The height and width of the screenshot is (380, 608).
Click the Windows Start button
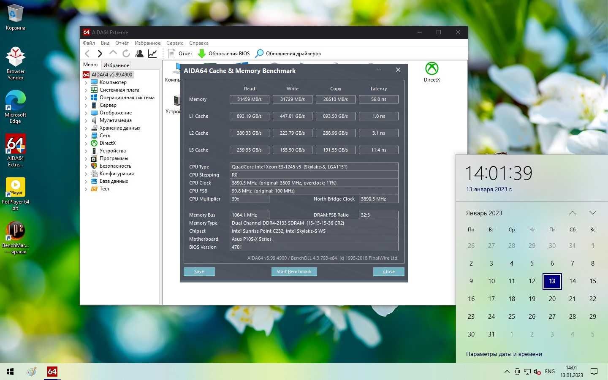[10, 372]
